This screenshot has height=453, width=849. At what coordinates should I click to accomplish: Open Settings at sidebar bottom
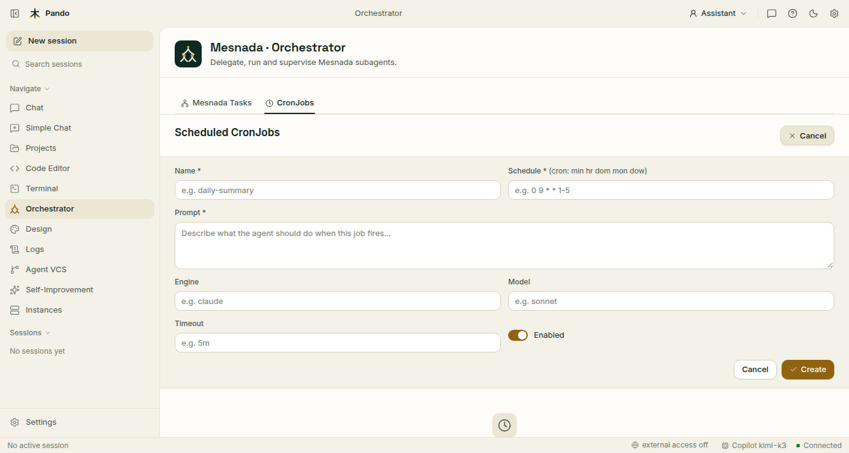pos(80,422)
